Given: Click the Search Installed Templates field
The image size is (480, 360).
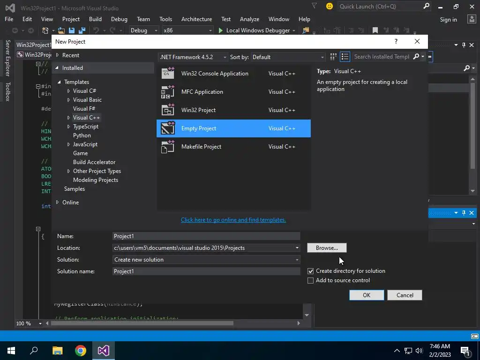Looking at the screenshot, I should point(382,57).
